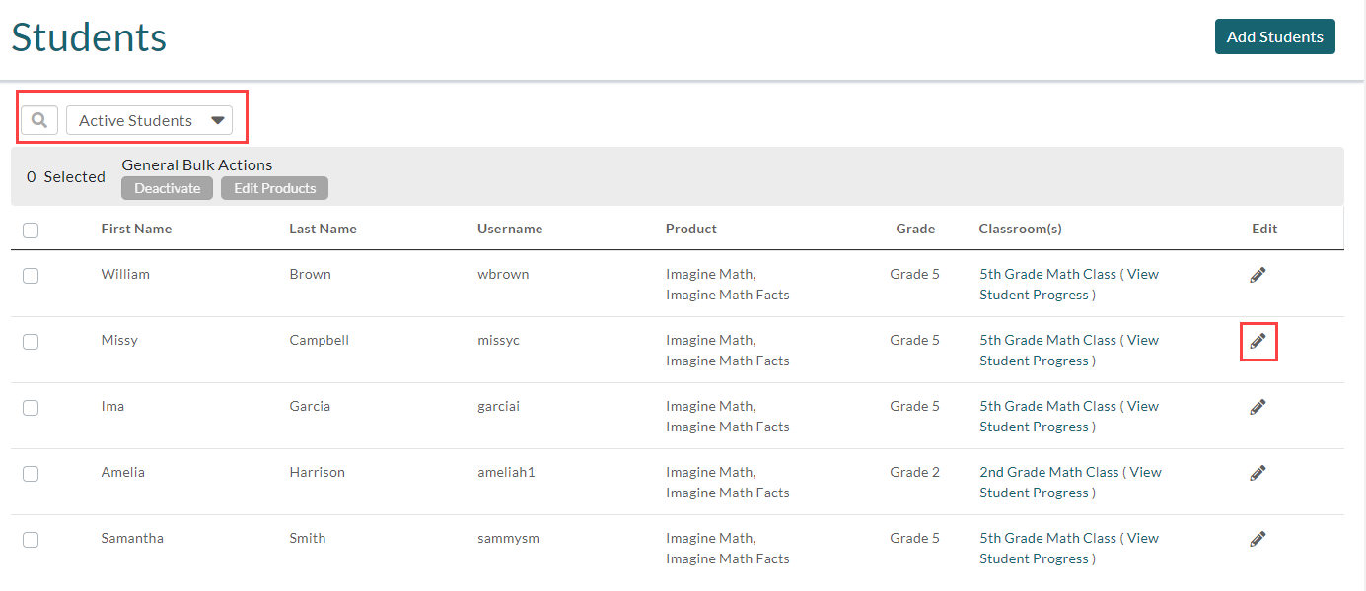
Task: Click the Deactivate bulk action button
Action: click(x=167, y=188)
